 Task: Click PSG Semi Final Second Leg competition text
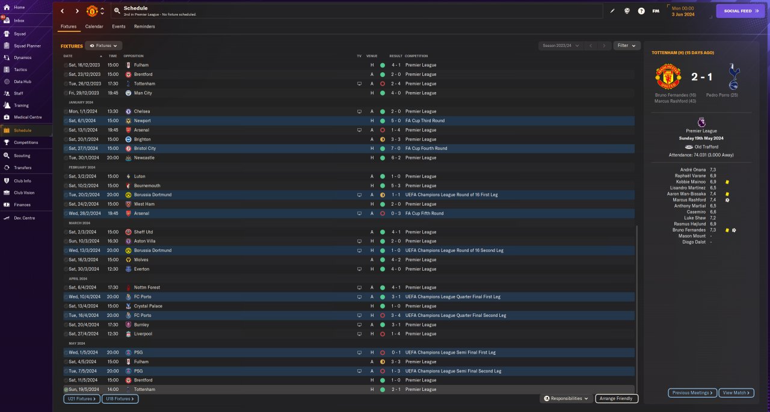point(453,371)
